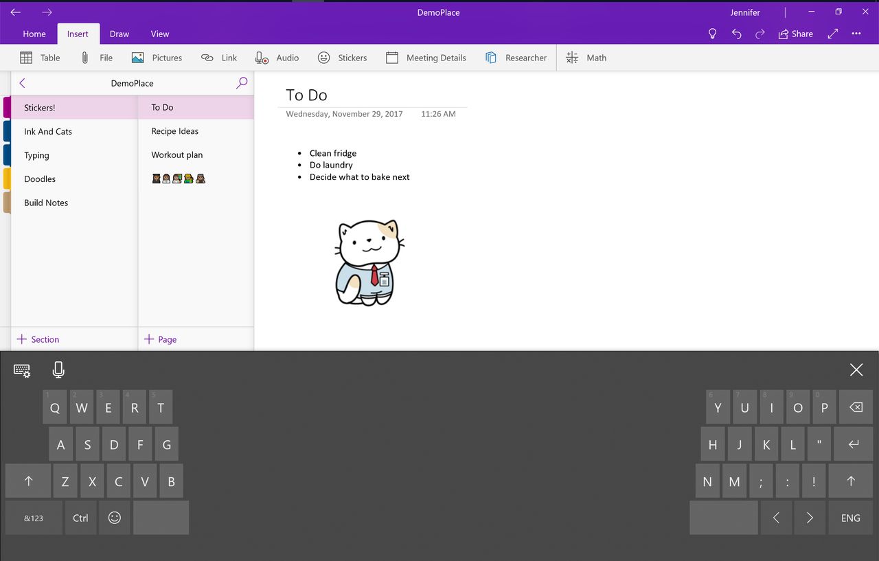Switch to &123 symbols layout
Viewport: 879px width, 561px height.
click(34, 518)
